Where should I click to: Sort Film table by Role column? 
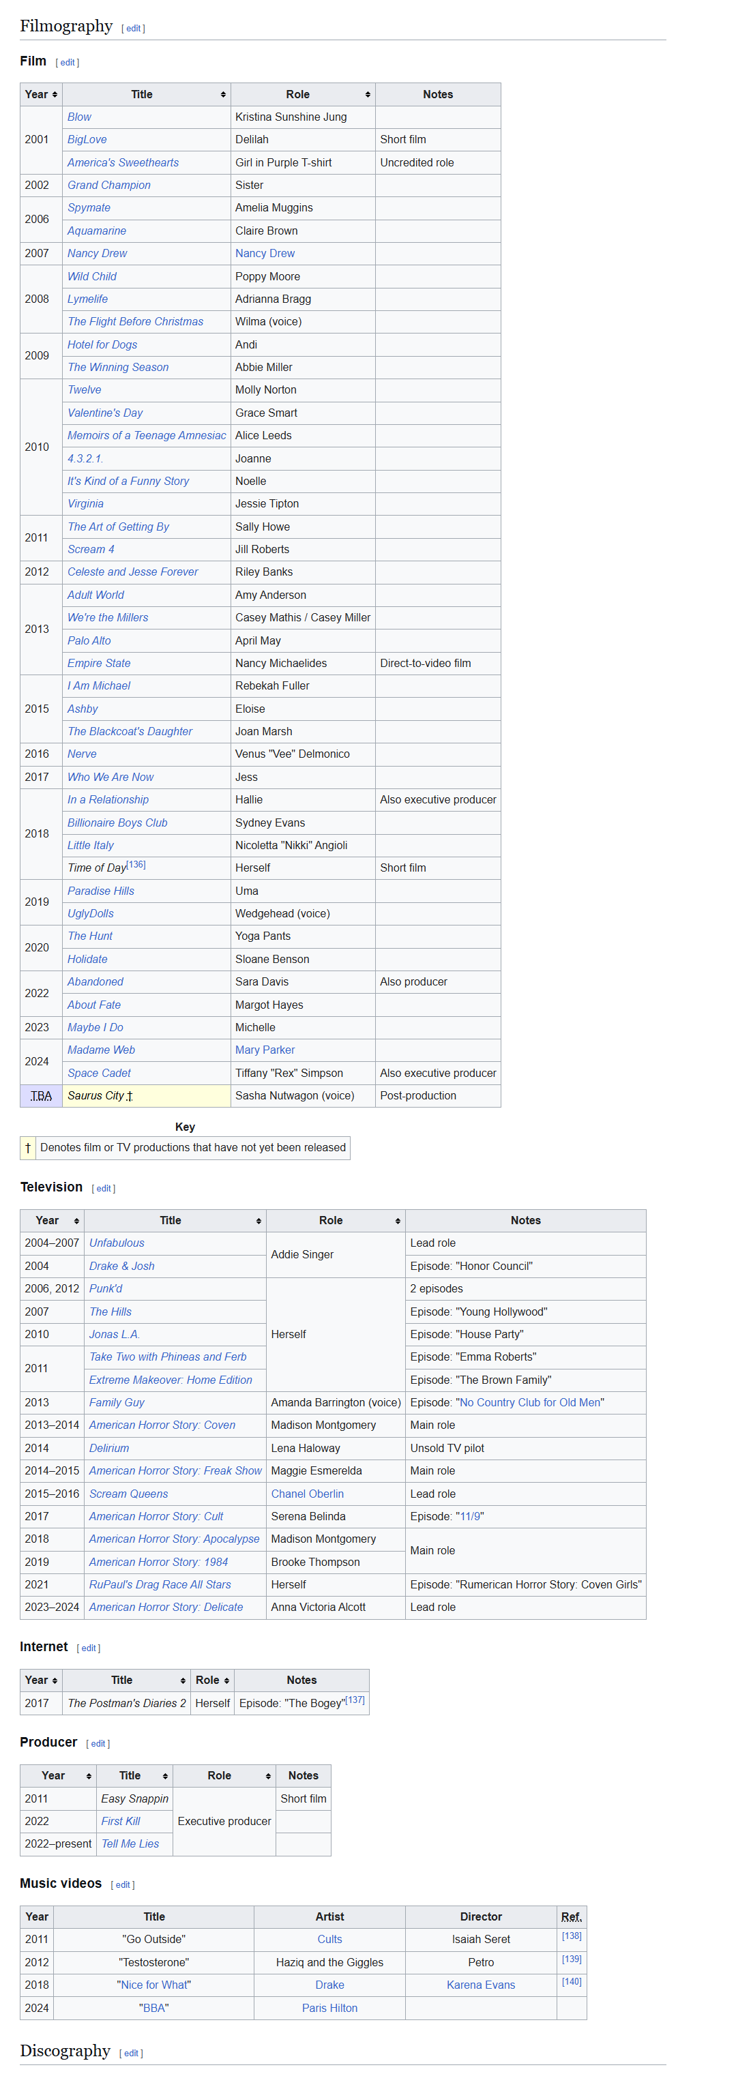(x=303, y=94)
